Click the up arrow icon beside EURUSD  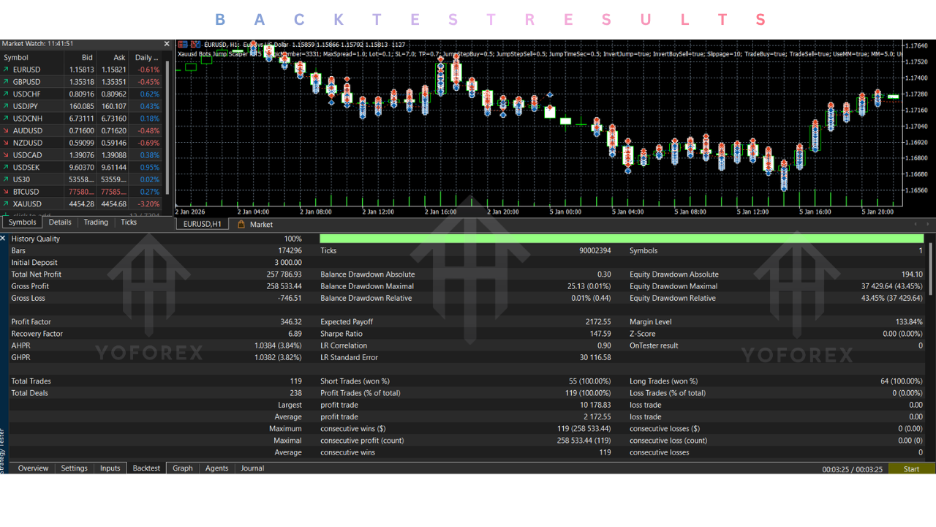pos(7,70)
